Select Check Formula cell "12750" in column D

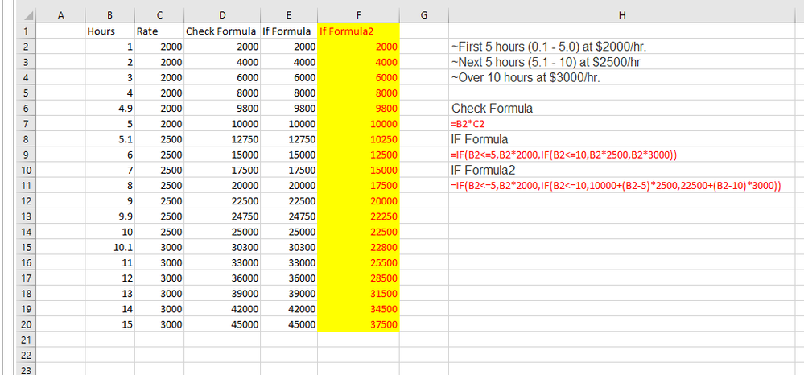click(222, 139)
